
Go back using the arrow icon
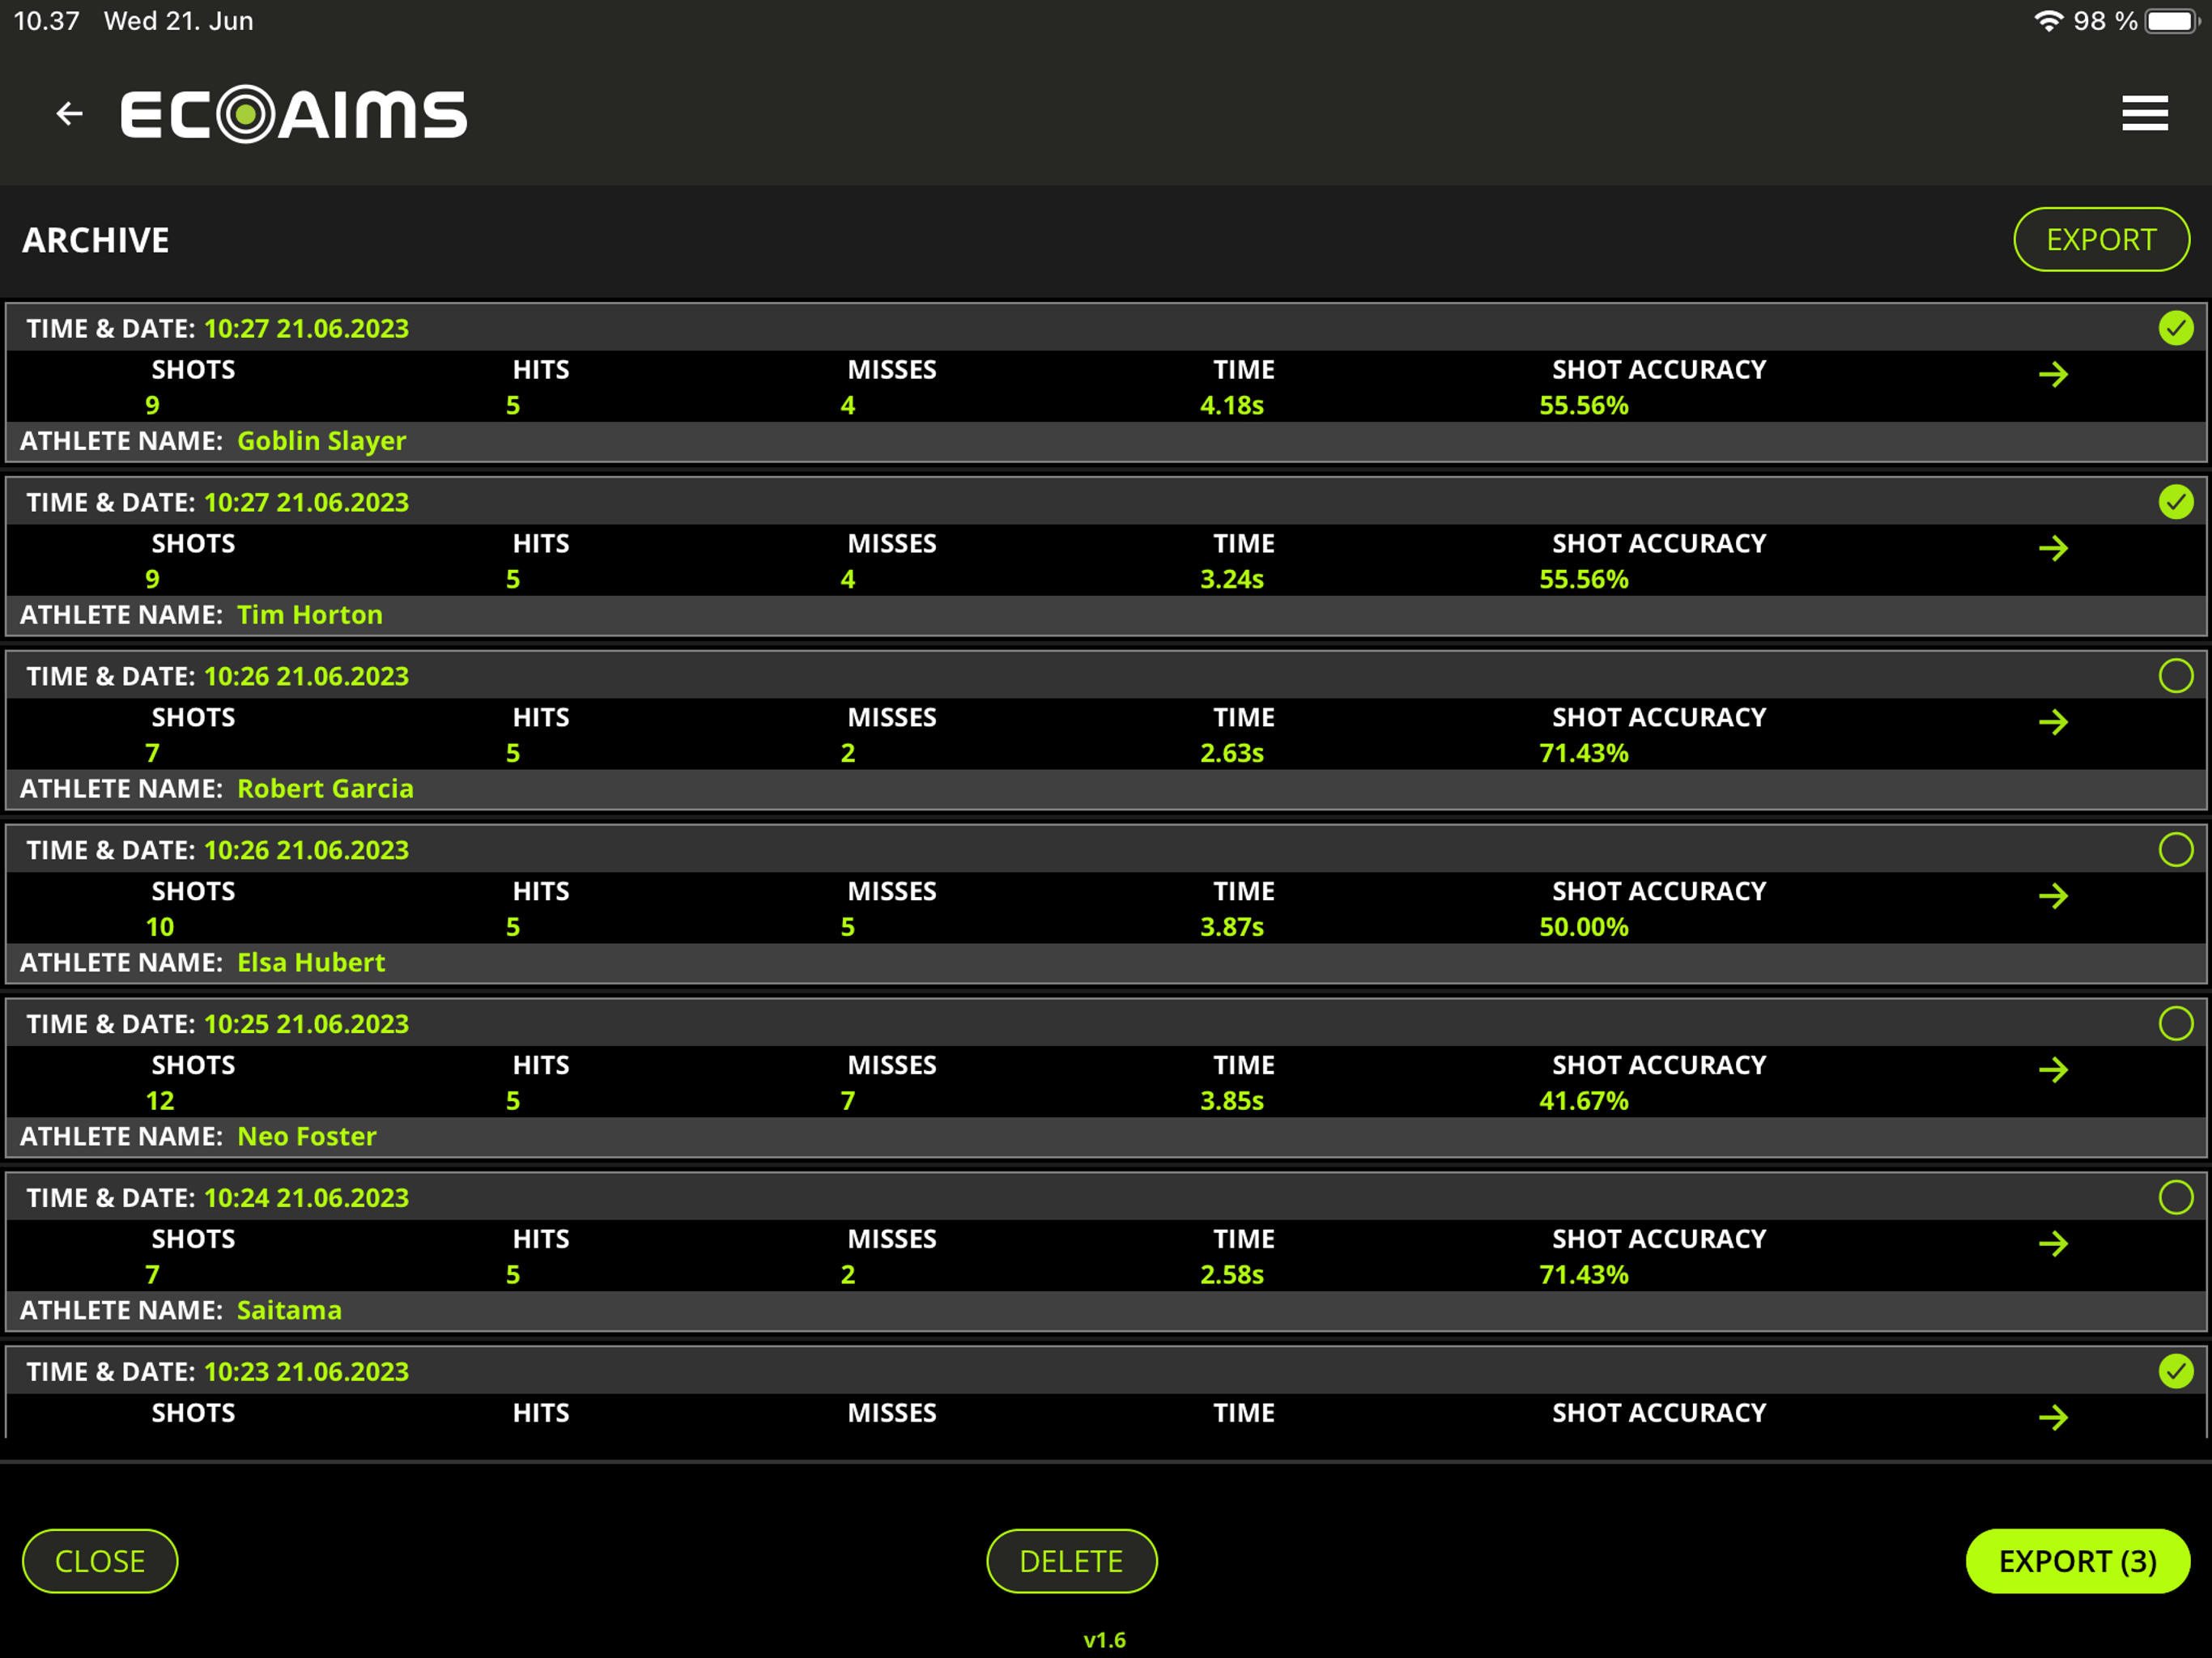(69, 114)
